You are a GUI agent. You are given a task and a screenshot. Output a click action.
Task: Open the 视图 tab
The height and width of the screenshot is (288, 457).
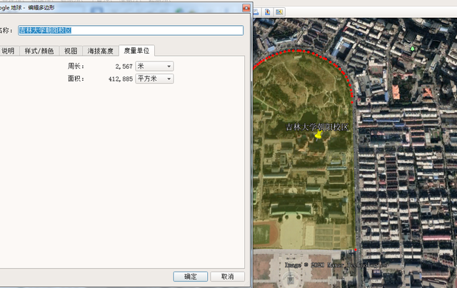point(71,51)
